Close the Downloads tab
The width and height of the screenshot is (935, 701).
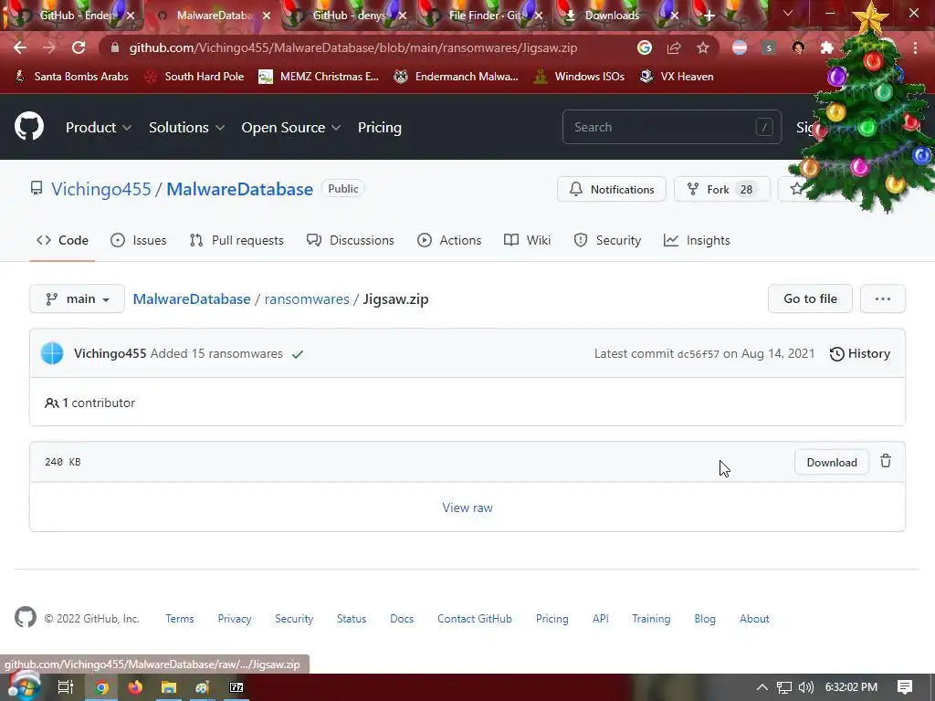point(675,16)
